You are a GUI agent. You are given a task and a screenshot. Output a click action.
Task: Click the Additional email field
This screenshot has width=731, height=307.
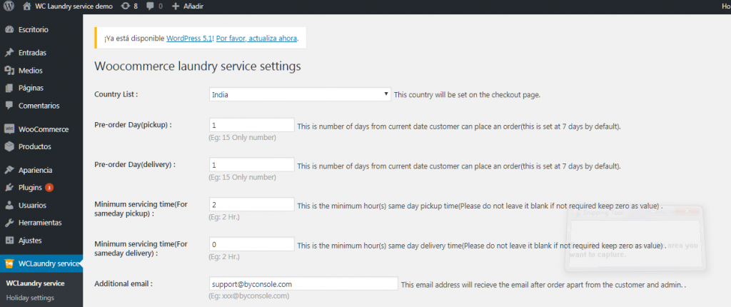[303, 283]
